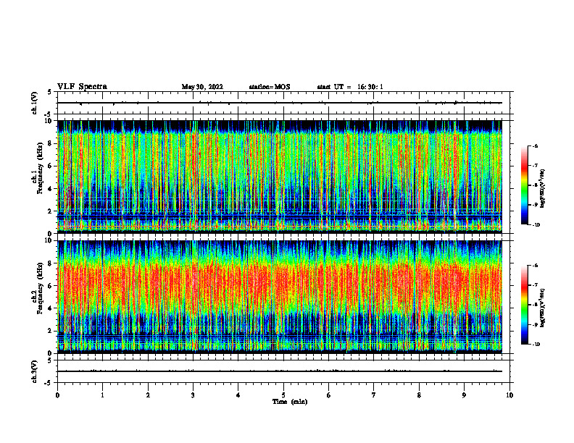Click the "-6" tick on ch.2 colorbar

pos(535,266)
